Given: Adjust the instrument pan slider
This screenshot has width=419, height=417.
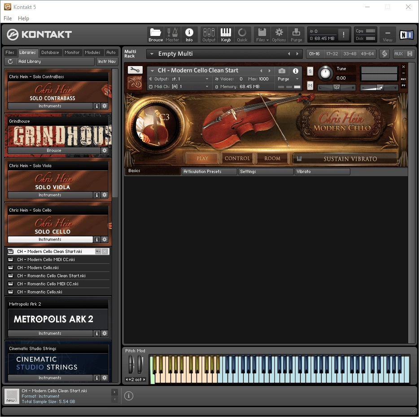Looking at the screenshot, I should coord(336,88).
